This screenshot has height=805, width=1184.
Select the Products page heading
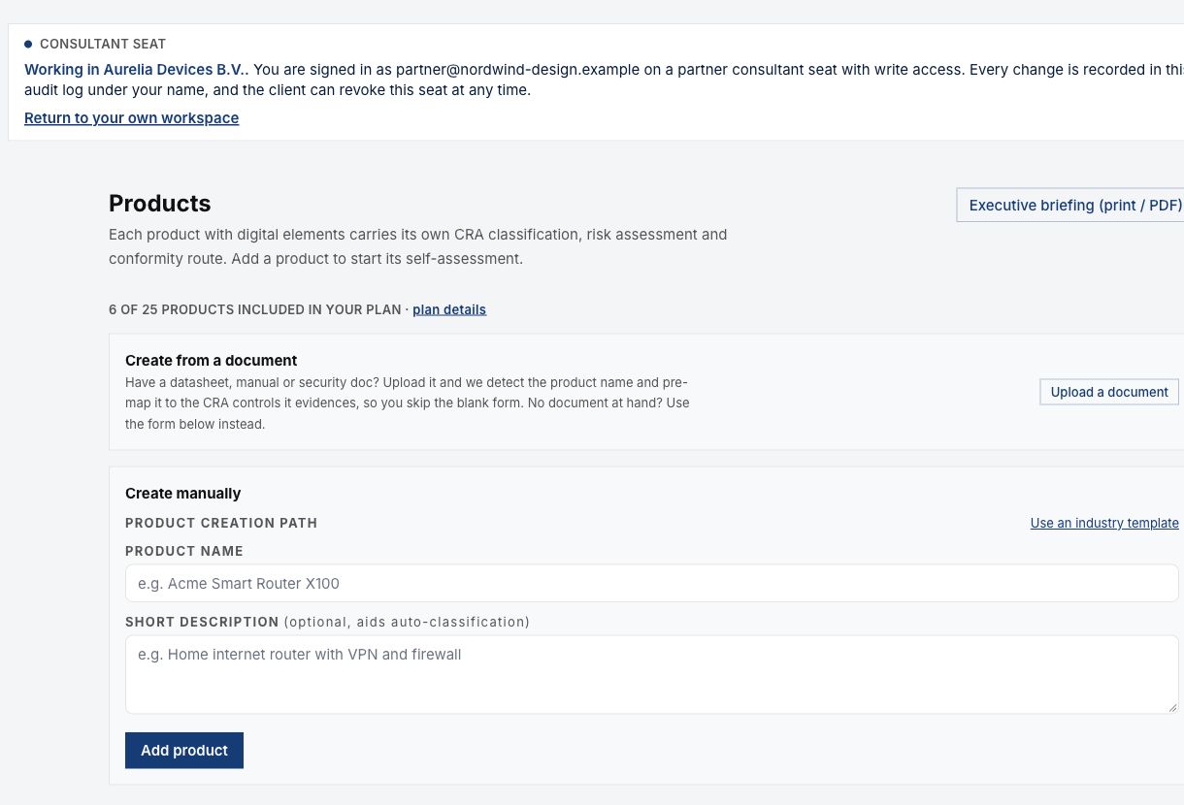(160, 204)
